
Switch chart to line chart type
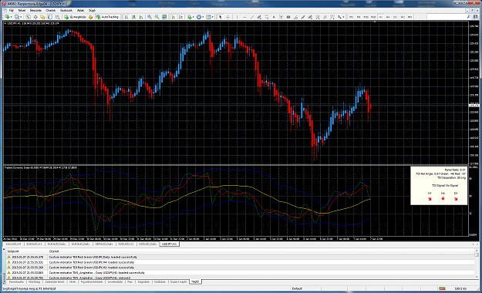(141, 17)
